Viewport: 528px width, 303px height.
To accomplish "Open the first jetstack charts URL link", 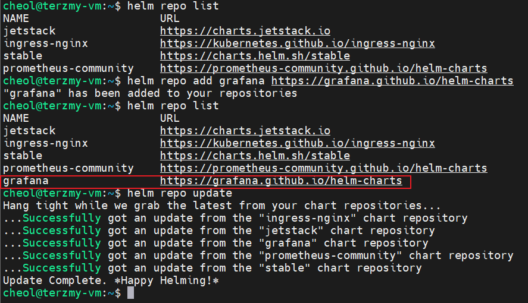I will coord(245,31).
